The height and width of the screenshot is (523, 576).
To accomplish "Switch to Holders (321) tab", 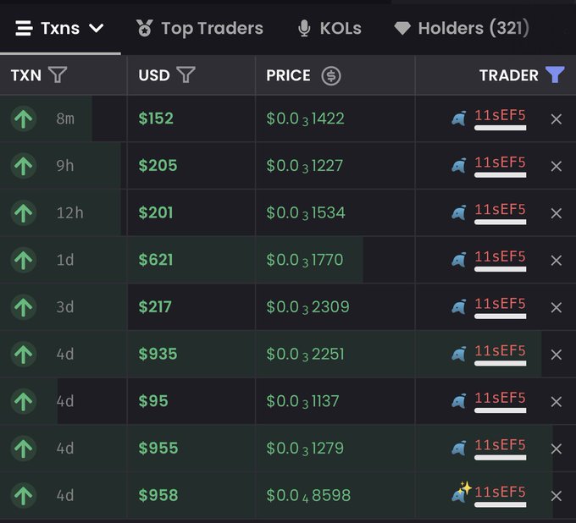I will coord(462,28).
